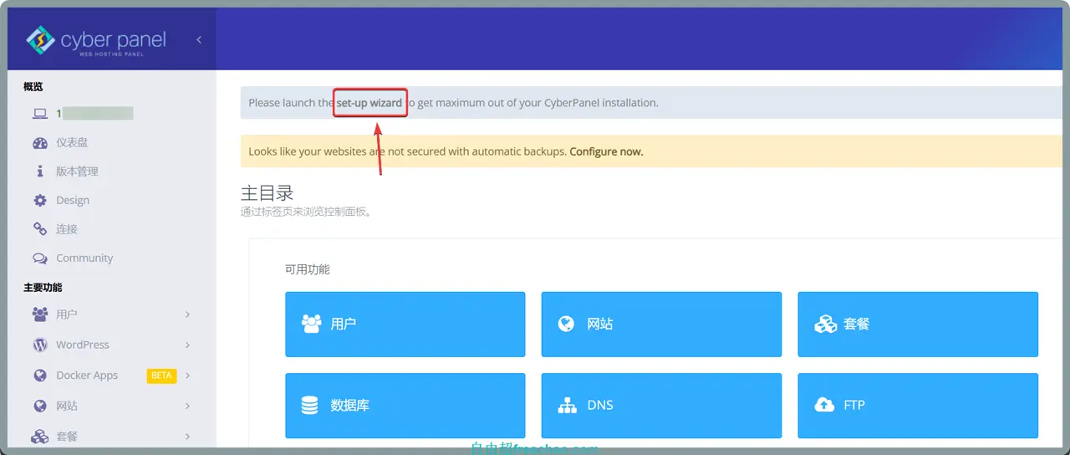Click the 套餐 cubes icon in sidebar
Image resolution: width=1070 pixels, height=455 pixels.
pyautogui.click(x=40, y=437)
